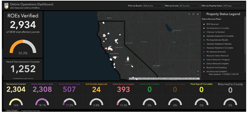Click the 13.3% debris removal gauge
248x116 pixels.
(x=123, y=102)
